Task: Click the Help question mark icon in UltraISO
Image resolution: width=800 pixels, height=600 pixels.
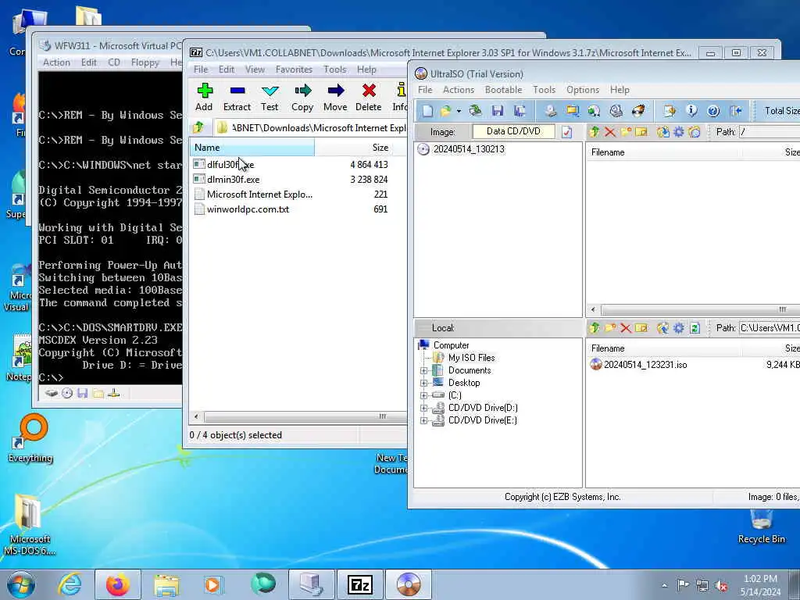Action: tap(713, 111)
